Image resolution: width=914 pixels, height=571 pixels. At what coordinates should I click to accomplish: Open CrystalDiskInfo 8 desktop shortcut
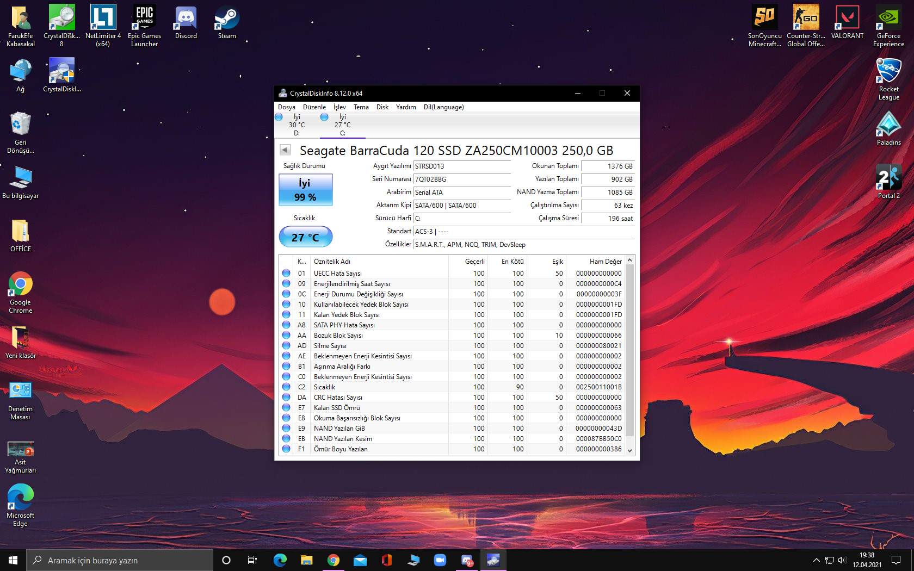click(61, 26)
